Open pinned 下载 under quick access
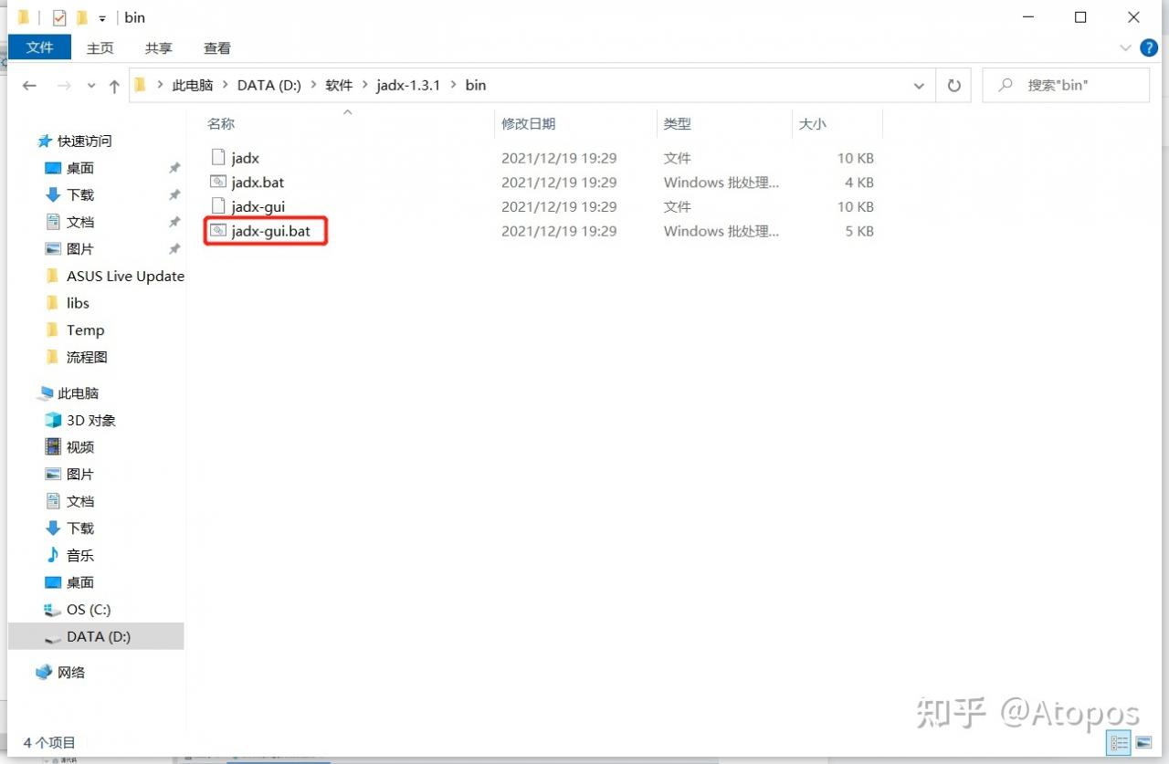This screenshot has height=764, width=1169. (x=80, y=195)
